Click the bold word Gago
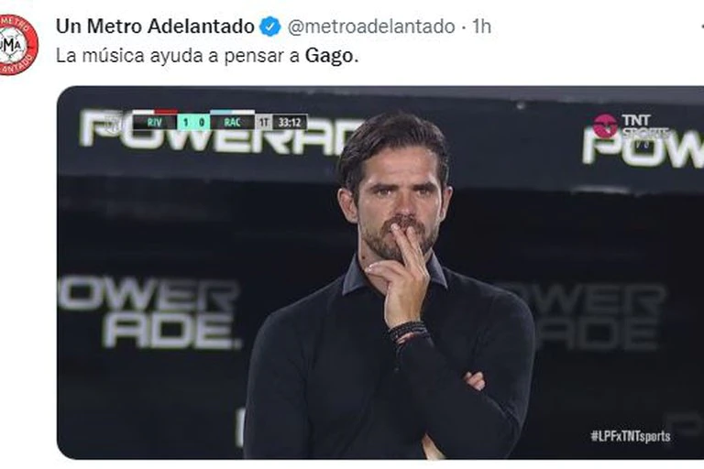704x469 pixels. click(x=330, y=56)
